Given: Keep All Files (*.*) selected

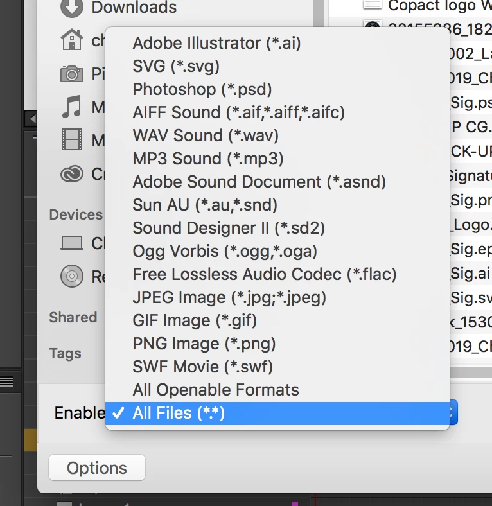Looking at the screenshot, I should (277, 413).
